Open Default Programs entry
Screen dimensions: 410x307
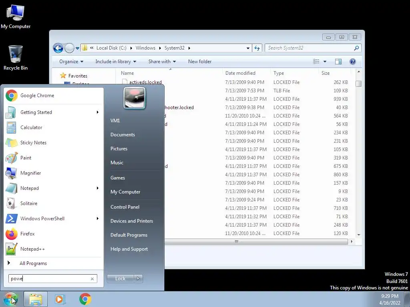pyautogui.click(x=129, y=235)
